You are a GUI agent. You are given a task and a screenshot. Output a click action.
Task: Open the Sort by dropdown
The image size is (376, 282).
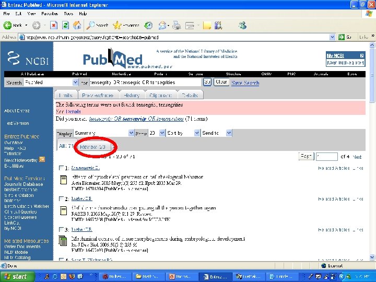click(197, 133)
